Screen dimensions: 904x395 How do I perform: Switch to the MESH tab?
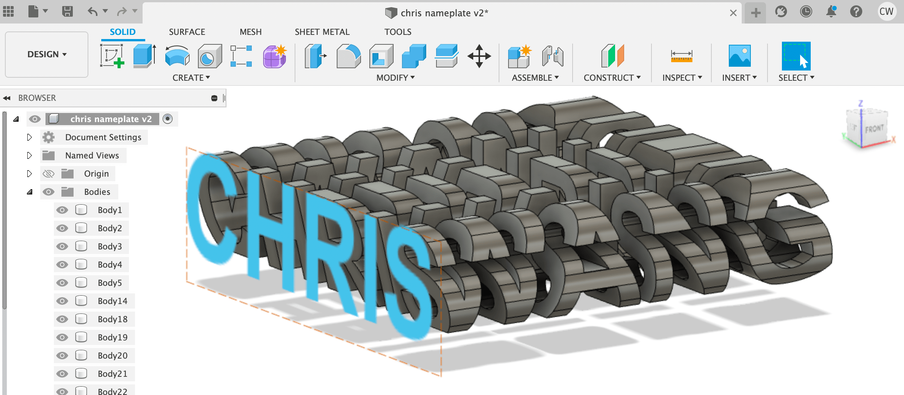pyautogui.click(x=251, y=32)
